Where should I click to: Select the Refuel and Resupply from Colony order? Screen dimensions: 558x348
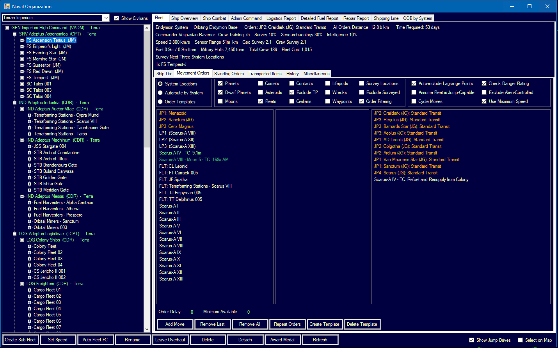[x=421, y=179]
